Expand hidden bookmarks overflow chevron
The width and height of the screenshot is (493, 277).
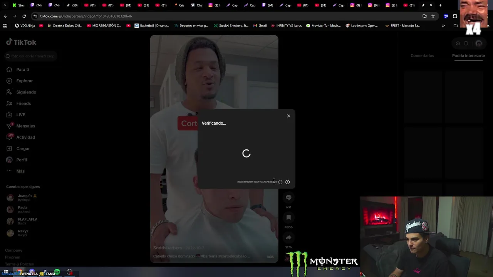[x=443, y=26]
